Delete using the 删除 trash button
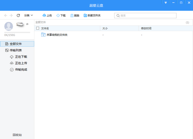193x139 pixels. 75,15
